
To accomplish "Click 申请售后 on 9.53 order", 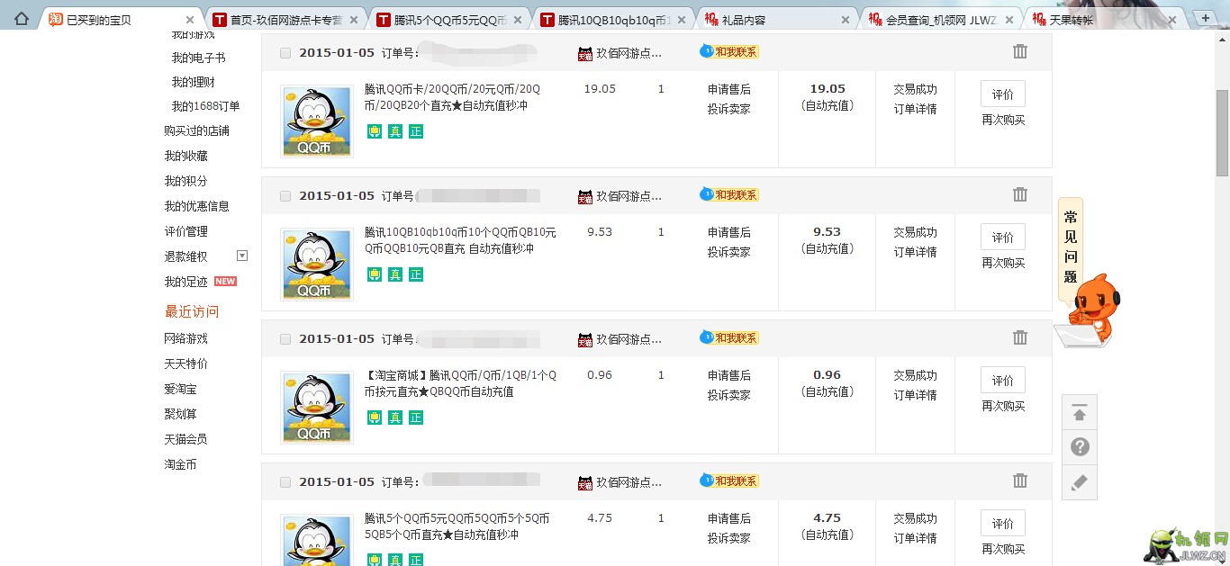I will click(728, 232).
